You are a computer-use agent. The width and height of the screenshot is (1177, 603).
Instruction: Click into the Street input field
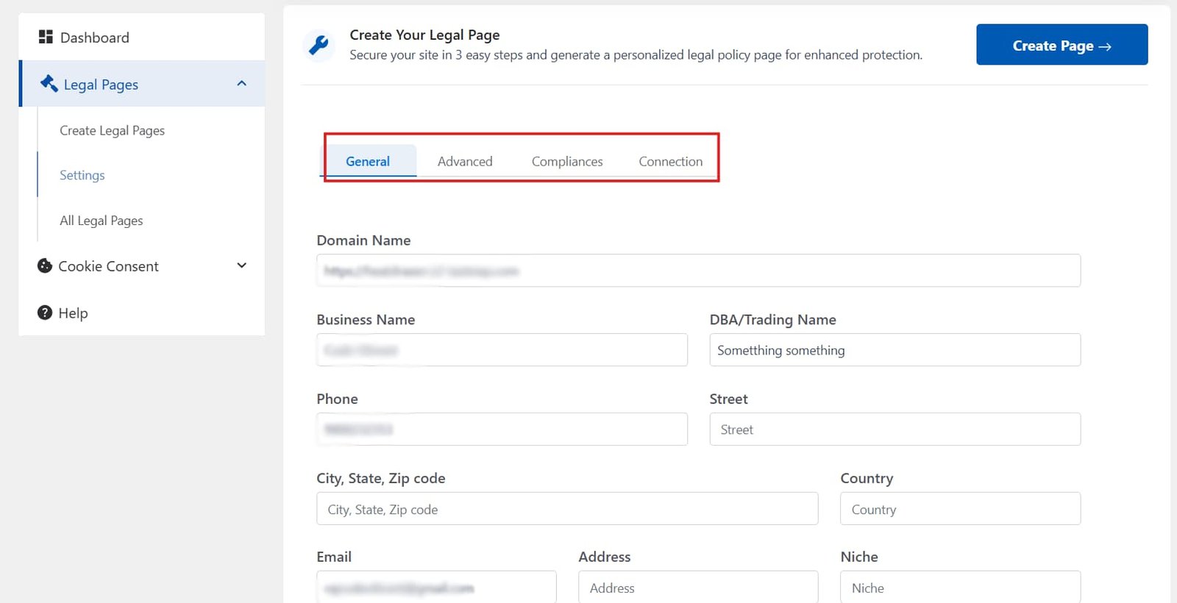(895, 429)
